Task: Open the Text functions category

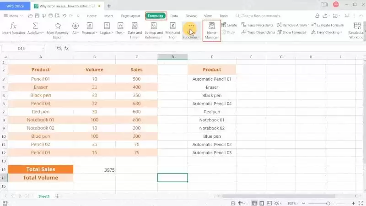Action: (x=120, y=29)
